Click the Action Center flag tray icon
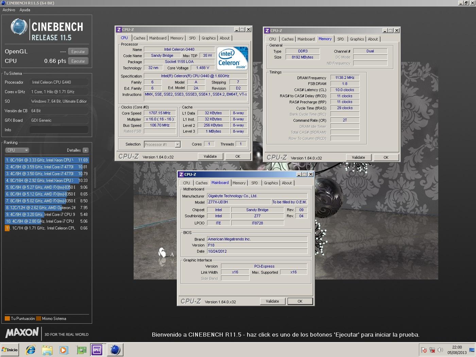This screenshot has width=476, height=357. pos(424,350)
